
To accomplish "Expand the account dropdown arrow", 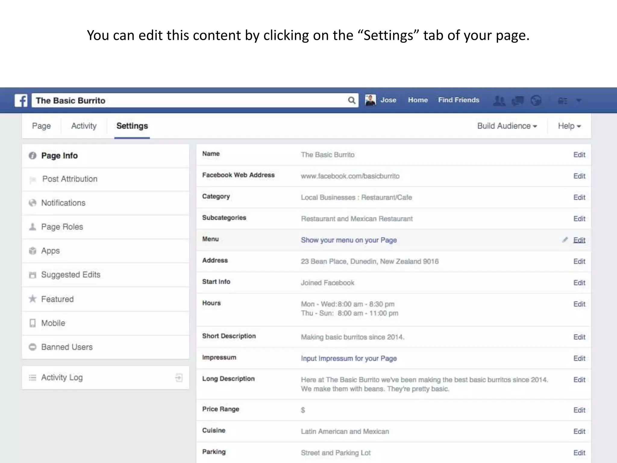I will [x=579, y=100].
